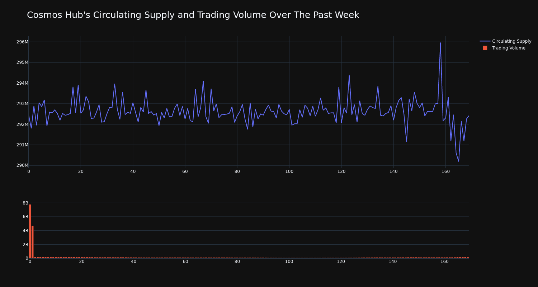This screenshot has width=538, height=287.
Task: Click the tallest trading volume bar
Action: pyautogui.click(x=30, y=231)
